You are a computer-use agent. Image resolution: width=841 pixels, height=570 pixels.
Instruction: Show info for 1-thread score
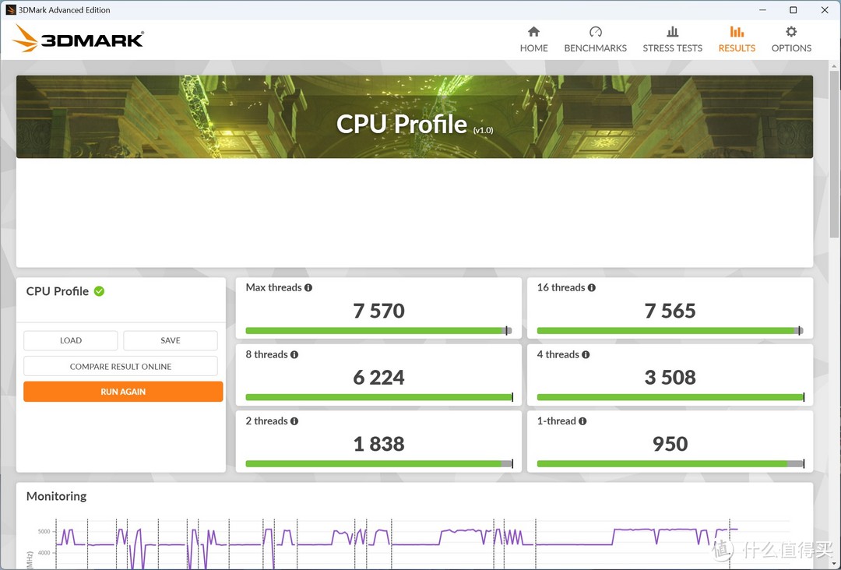pyautogui.click(x=582, y=421)
